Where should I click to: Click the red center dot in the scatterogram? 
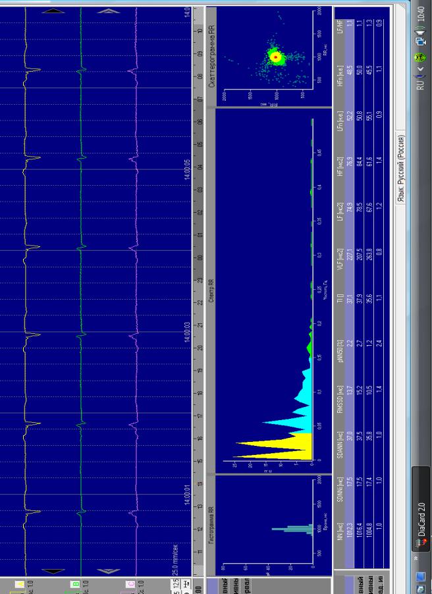[276, 57]
